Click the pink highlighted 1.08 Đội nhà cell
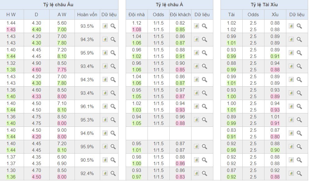Image resolution: width=310 pixels, height=181 pixels. 137,30
